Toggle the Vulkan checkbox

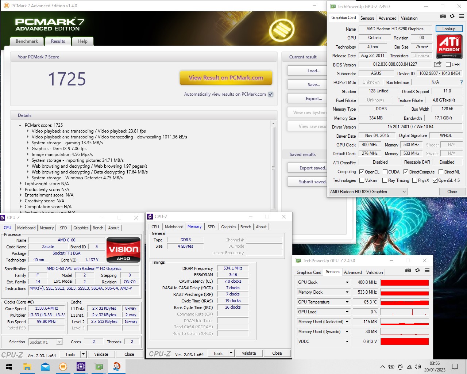(362, 180)
